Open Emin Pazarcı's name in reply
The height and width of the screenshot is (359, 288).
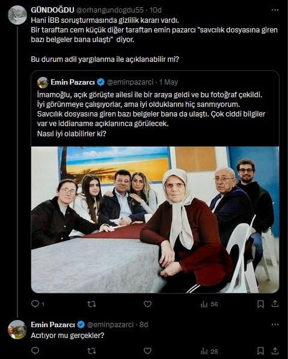pos(53,325)
